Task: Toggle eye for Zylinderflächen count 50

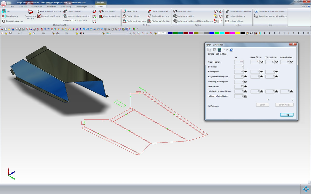Action: point(277,62)
